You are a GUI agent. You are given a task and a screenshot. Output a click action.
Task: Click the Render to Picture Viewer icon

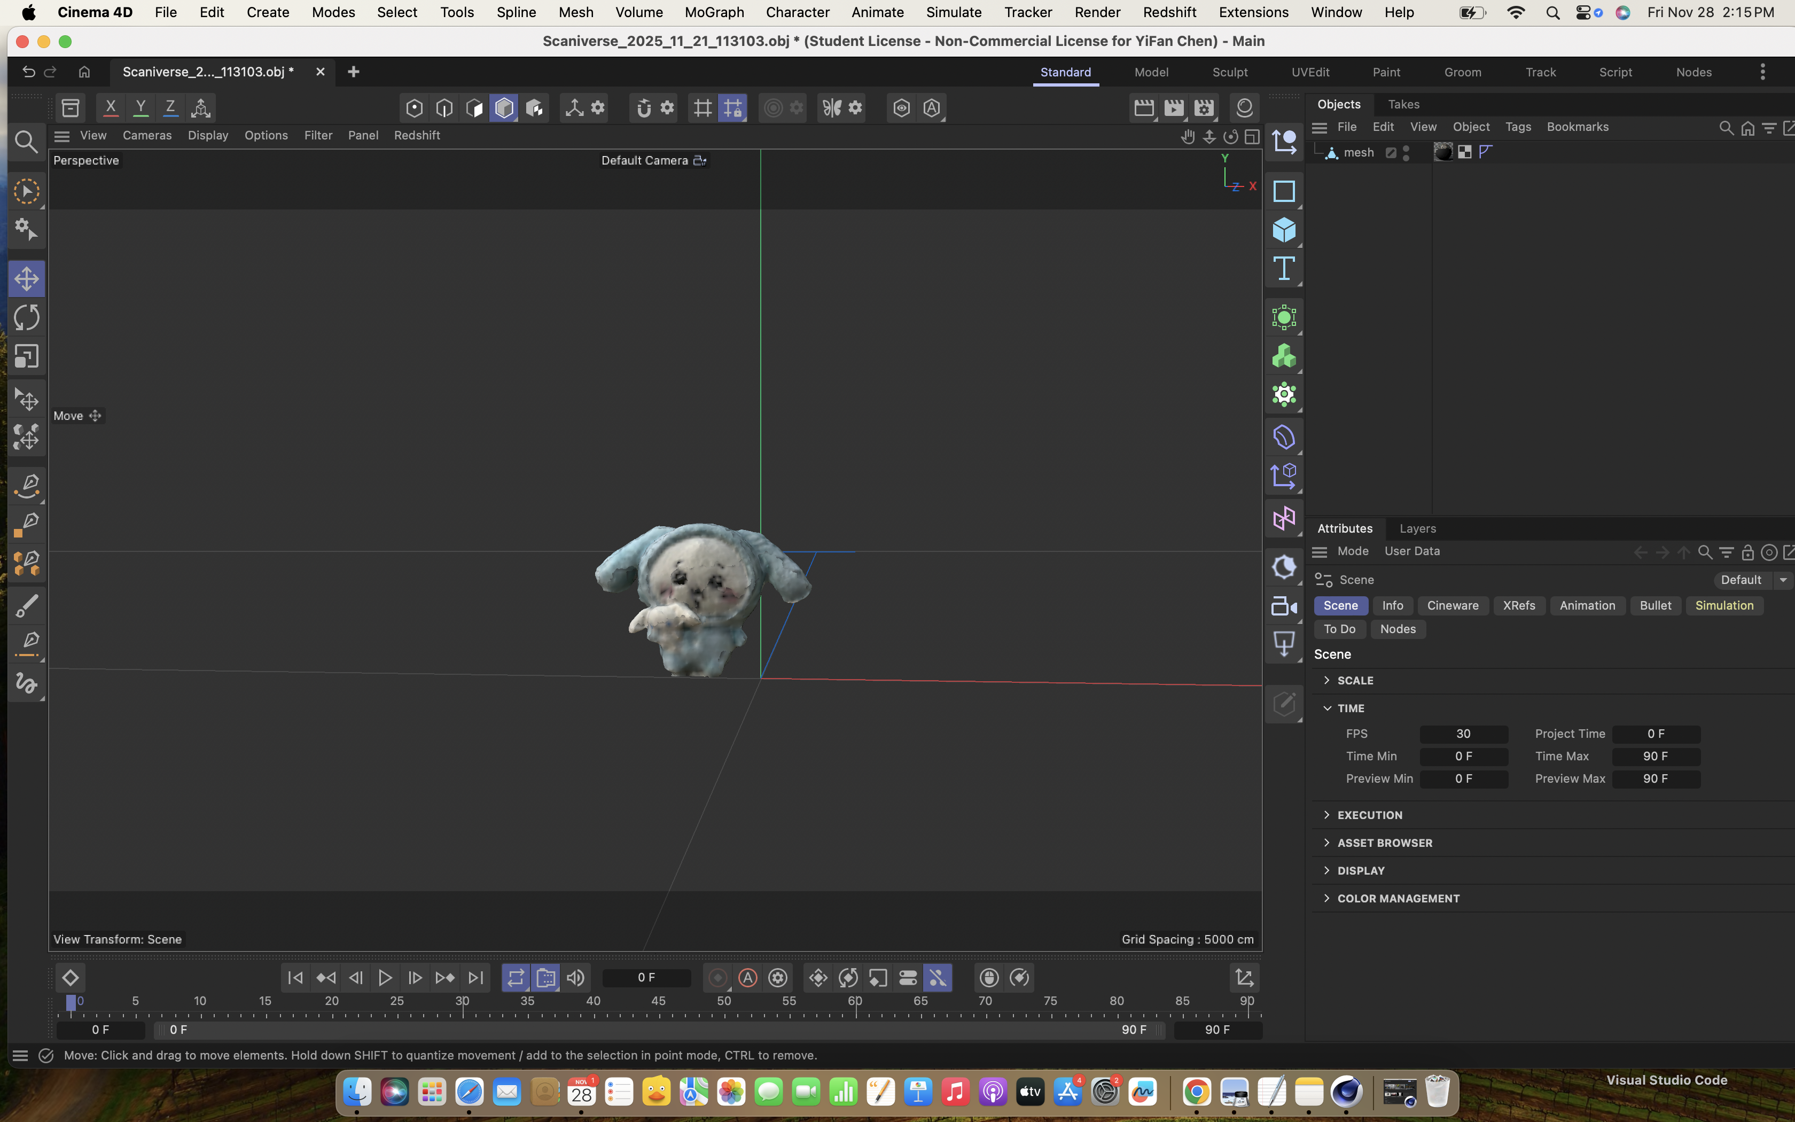click(x=1174, y=108)
